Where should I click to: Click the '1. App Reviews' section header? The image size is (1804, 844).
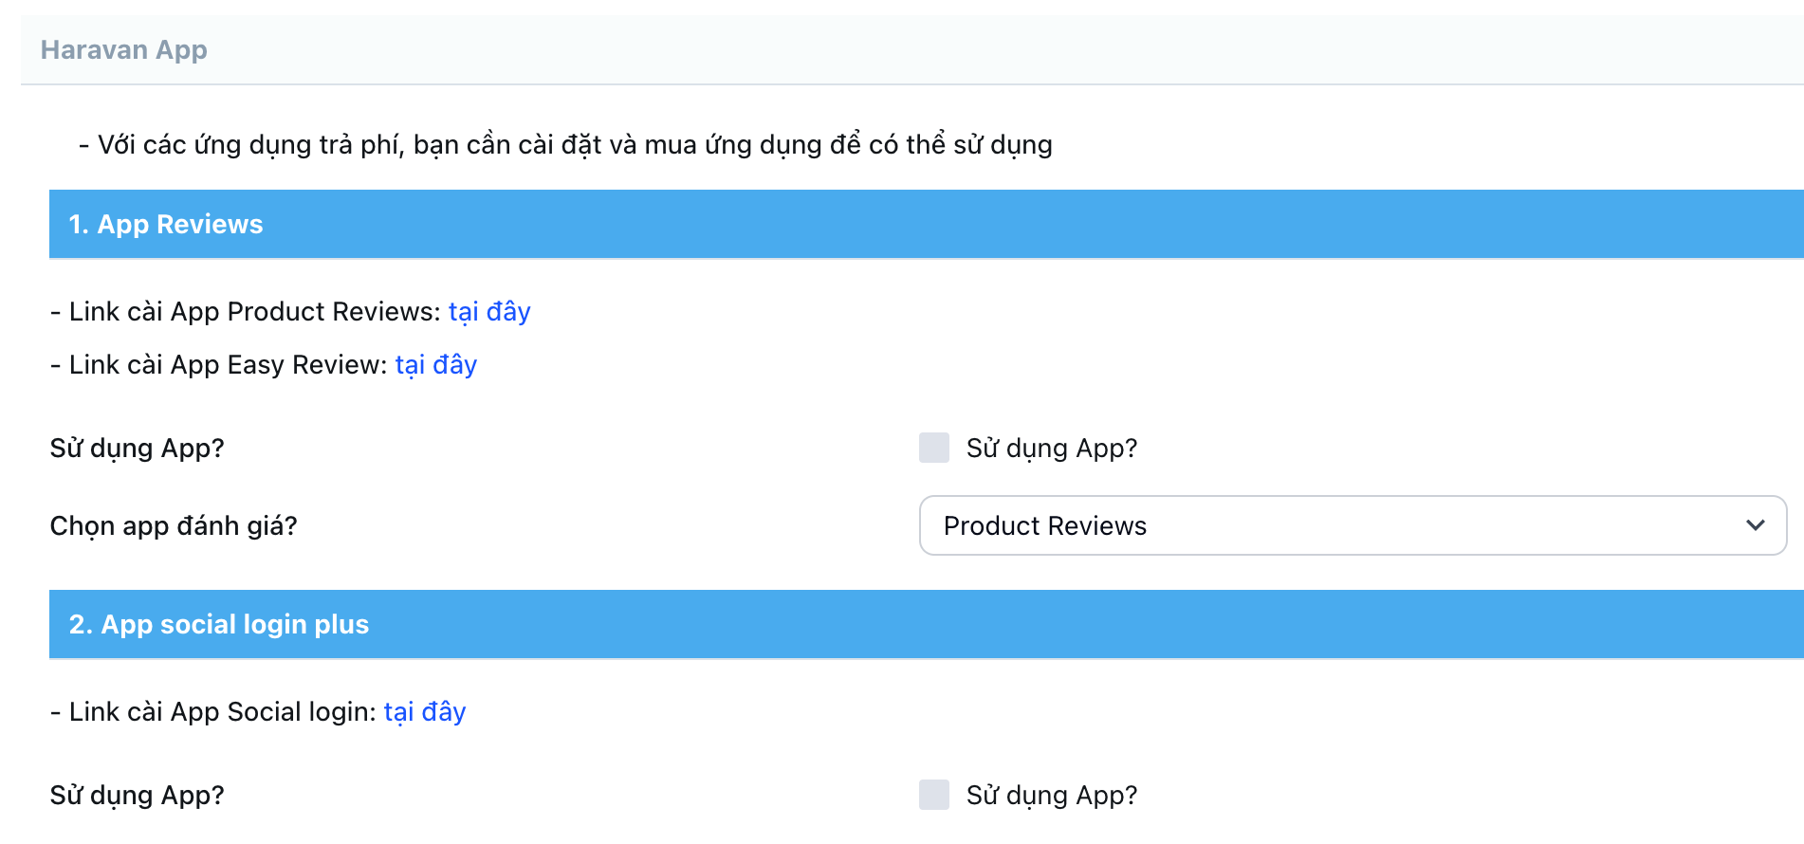[166, 225]
